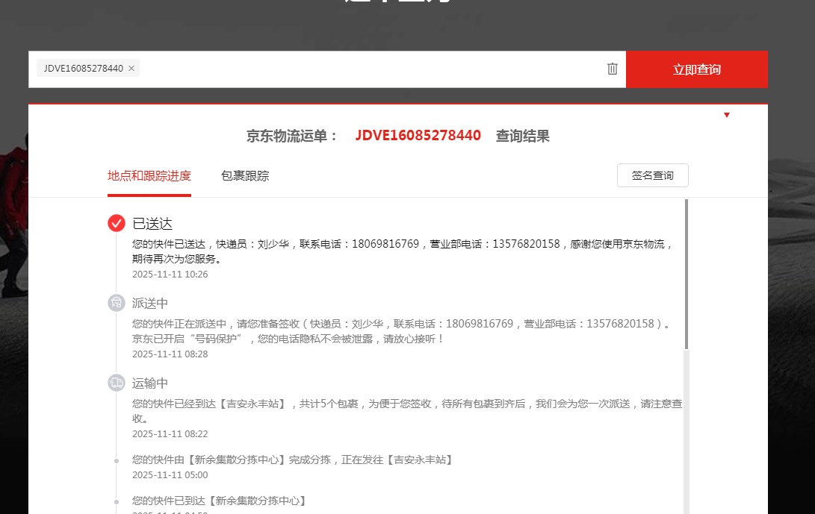Click the 派送中 status heading
The height and width of the screenshot is (514, 815).
pyautogui.click(x=150, y=303)
